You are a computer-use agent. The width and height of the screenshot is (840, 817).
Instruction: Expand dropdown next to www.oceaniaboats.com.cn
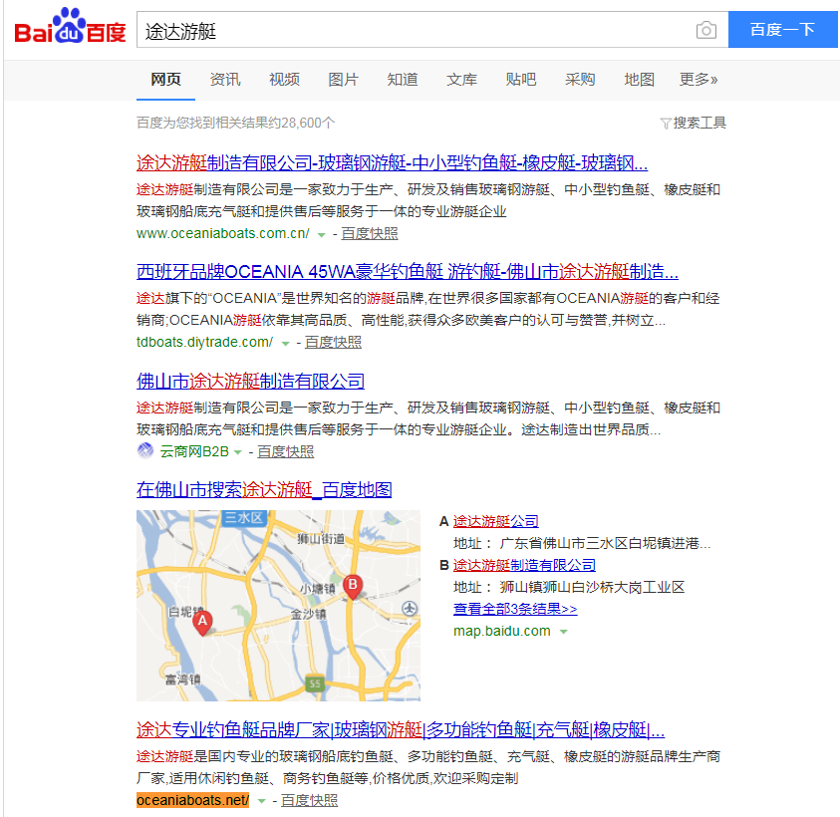pyautogui.click(x=322, y=235)
